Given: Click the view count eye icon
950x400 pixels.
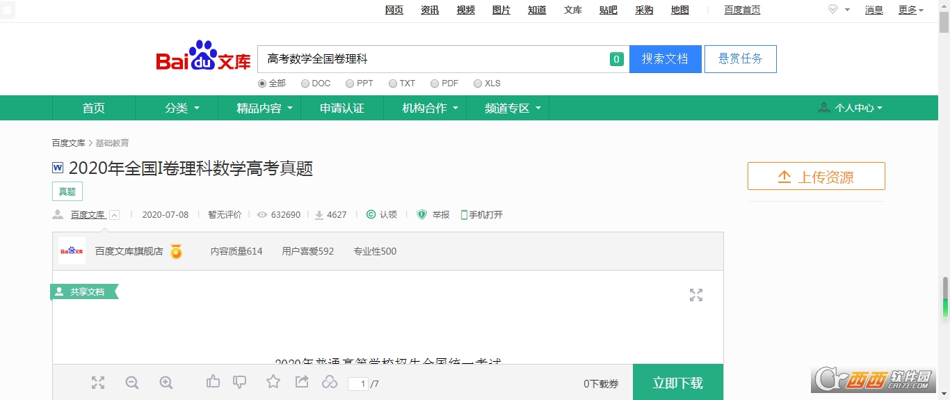Looking at the screenshot, I should (262, 215).
